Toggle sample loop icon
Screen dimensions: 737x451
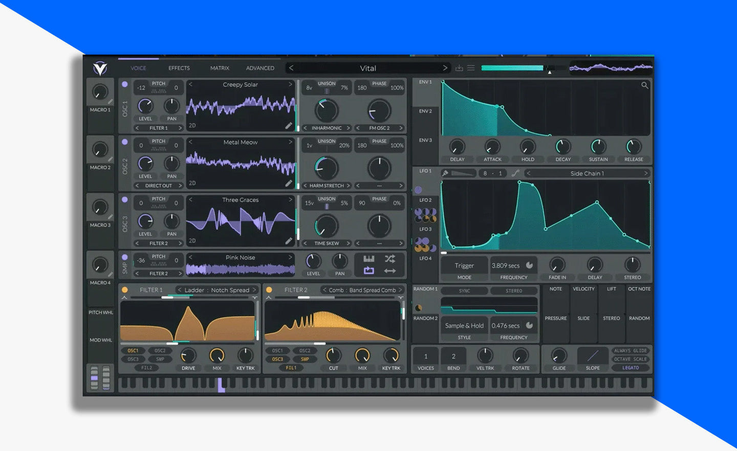(x=369, y=270)
